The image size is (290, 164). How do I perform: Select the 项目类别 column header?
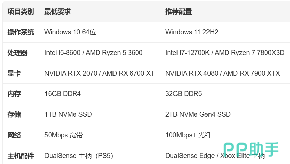tap(21, 12)
